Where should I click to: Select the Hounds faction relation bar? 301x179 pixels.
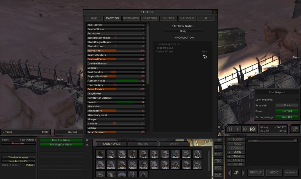tap(116, 102)
